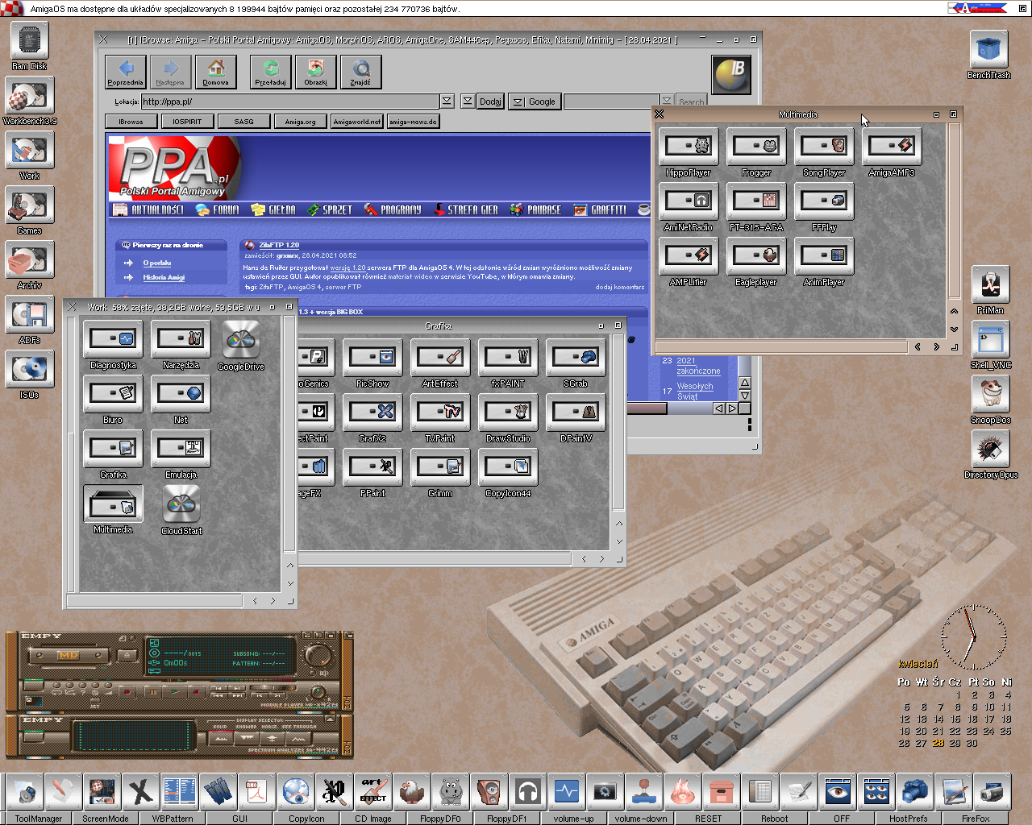The width and height of the screenshot is (1032, 825).
Task: Go back with Poprzednia in IBrowse
Action: (126, 72)
